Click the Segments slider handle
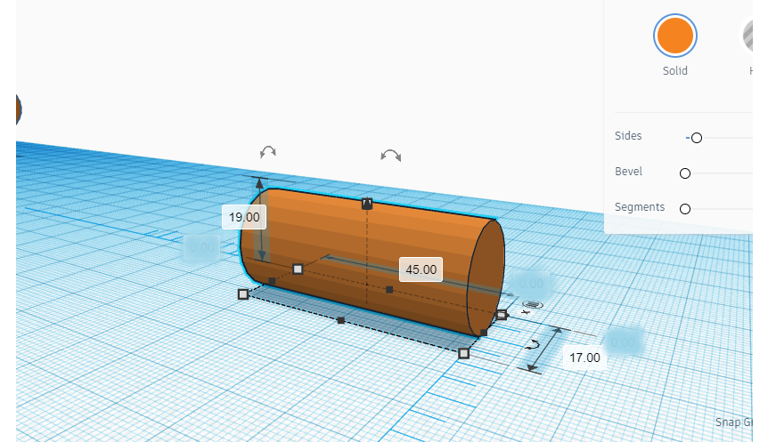 [x=685, y=209]
